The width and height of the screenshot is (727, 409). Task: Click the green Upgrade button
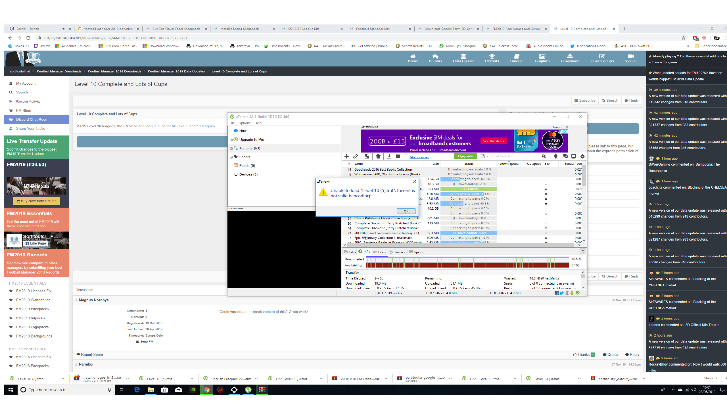[x=465, y=156]
